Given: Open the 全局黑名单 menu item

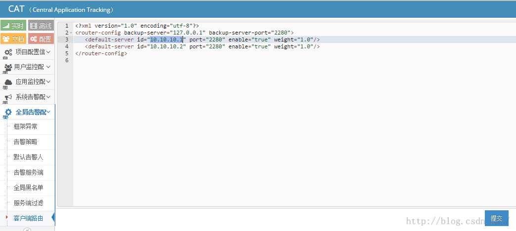Looking at the screenshot, I should coord(28,188).
